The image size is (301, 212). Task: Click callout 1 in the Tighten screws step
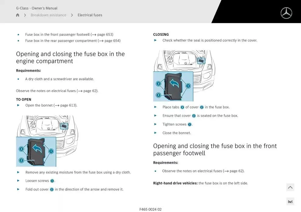click(x=189, y=124)
